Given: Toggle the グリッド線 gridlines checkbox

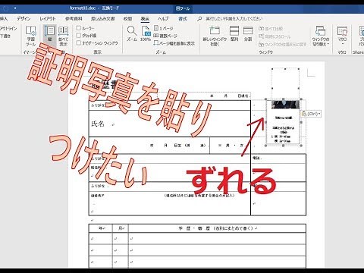Looking at the screenshot, I should click(x=79, y=36).
